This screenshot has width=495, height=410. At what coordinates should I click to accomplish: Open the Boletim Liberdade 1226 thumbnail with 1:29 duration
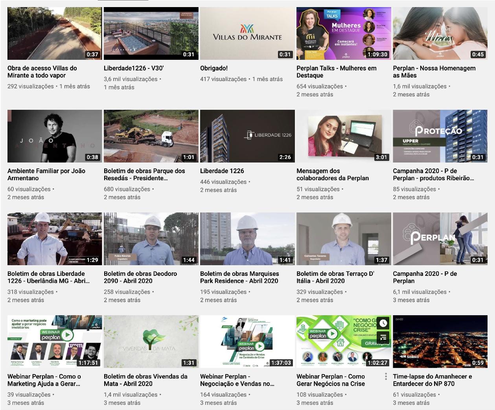(55, 239)
